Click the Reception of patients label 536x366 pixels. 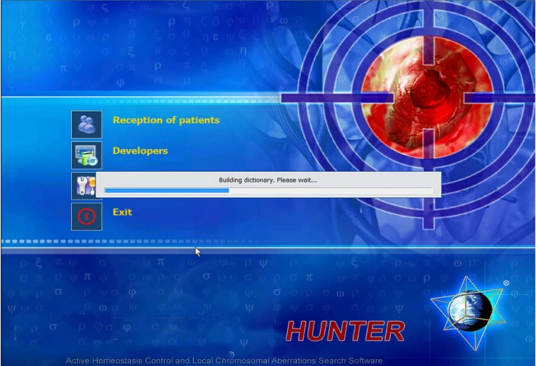pyautogui.click(x=166, y=120)
